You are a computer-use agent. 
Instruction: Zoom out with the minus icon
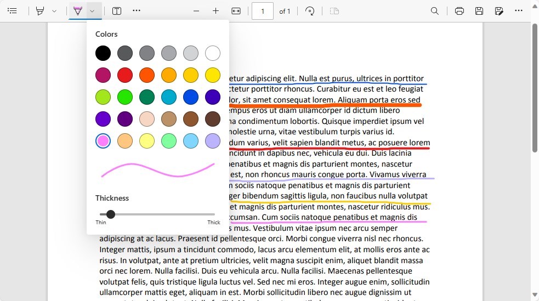[196, 11]
